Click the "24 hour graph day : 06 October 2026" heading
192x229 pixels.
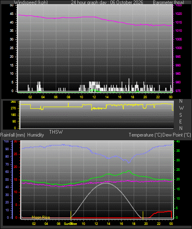(x=107, y=2)
